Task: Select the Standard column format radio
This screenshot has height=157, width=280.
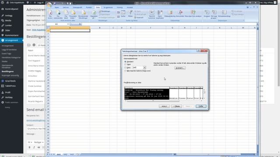Action: coord(125,61)
